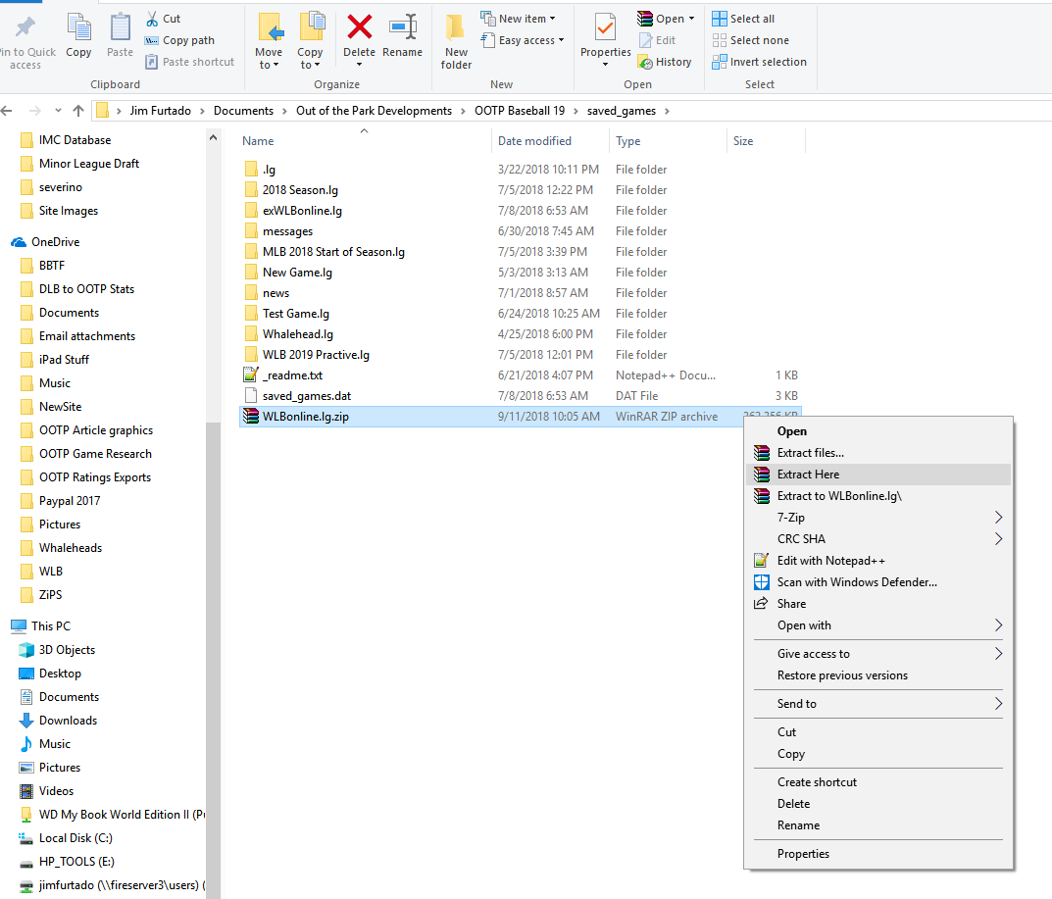The width and height of the screenshot is (1052, 899).
Task: Click OOTP Baseball 19 breadcrumb
Action: coord(520,111)
